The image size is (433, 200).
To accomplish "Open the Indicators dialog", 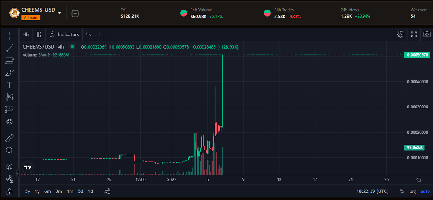I will coord(64,34).
